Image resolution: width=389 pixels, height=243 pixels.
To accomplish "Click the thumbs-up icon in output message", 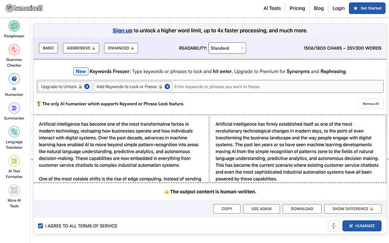I will click(x=166, y=192).
